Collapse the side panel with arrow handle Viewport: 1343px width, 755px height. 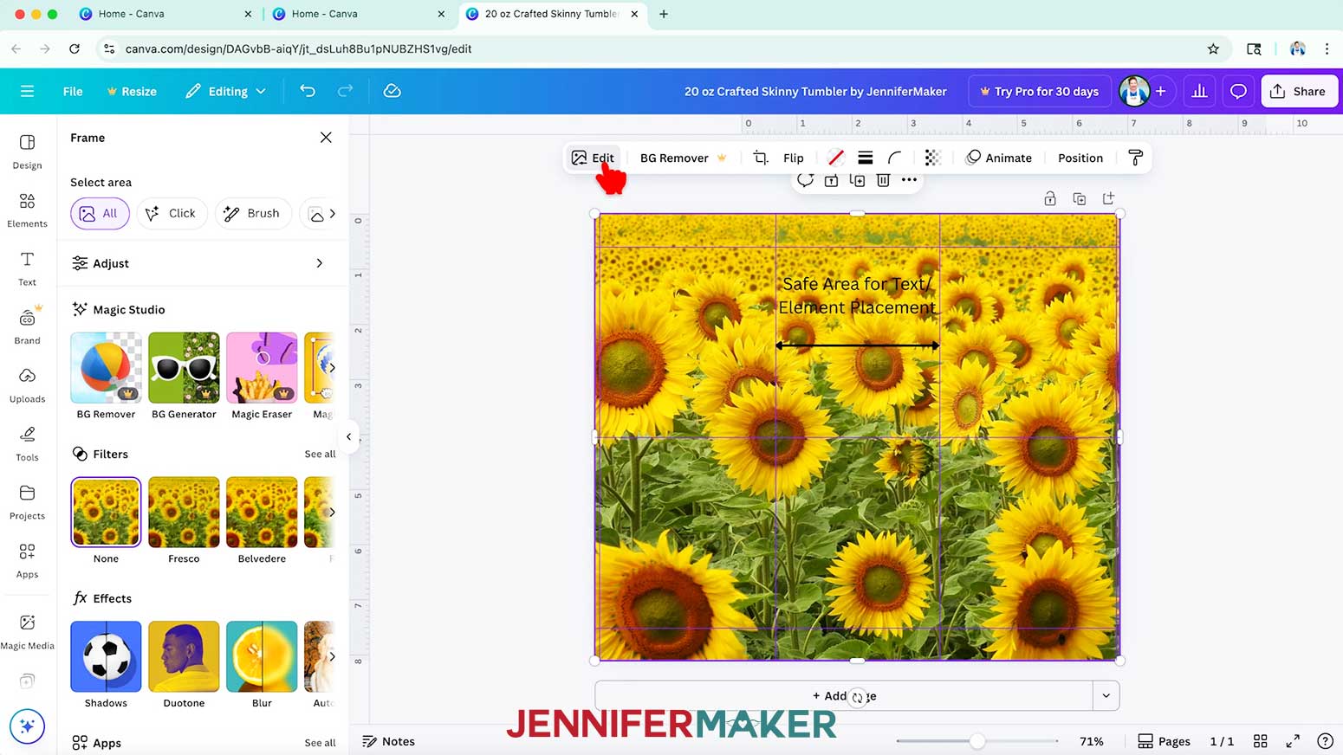click(x=348, y=437)
